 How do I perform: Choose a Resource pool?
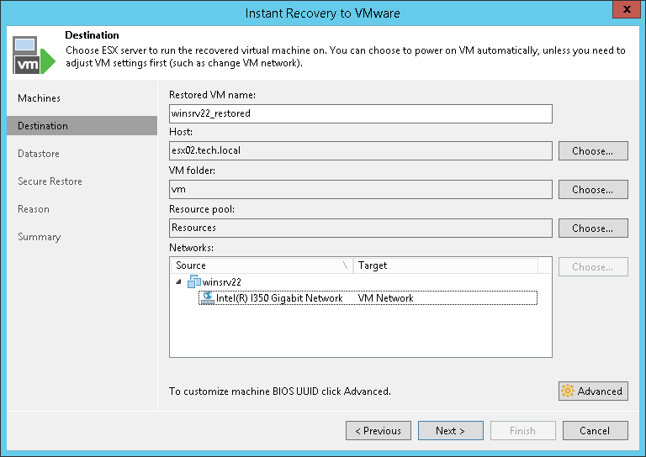pos(592,228)
